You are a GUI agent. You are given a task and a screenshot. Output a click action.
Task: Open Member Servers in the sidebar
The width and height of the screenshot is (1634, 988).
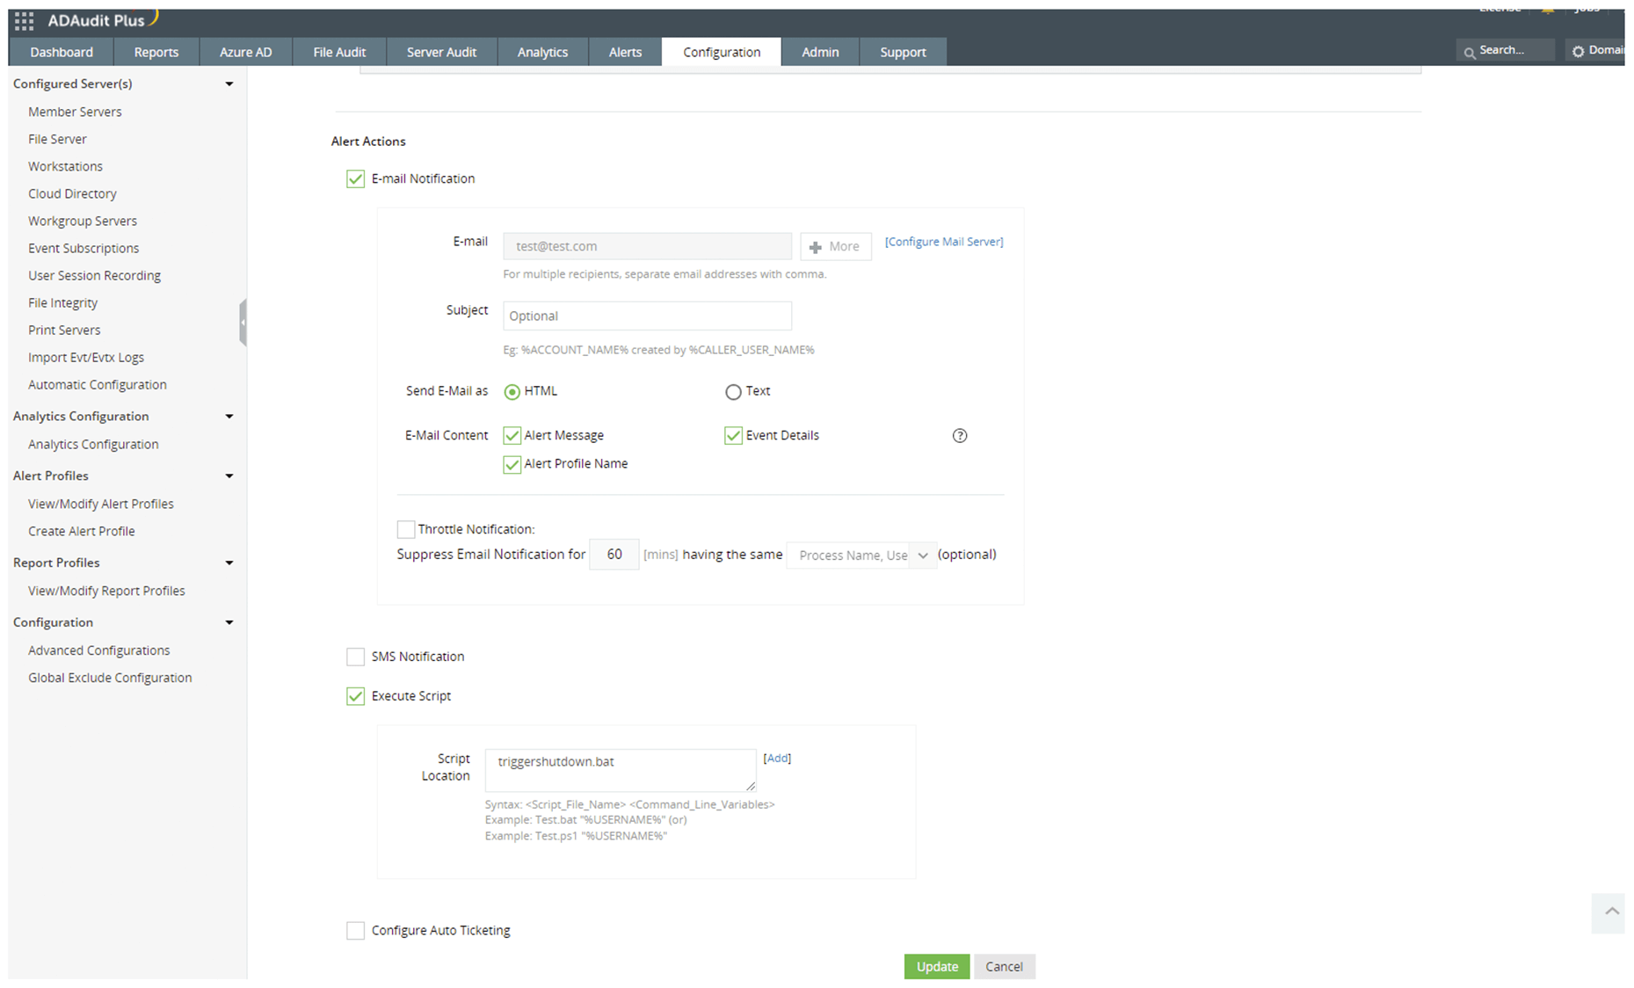point(75,112)
